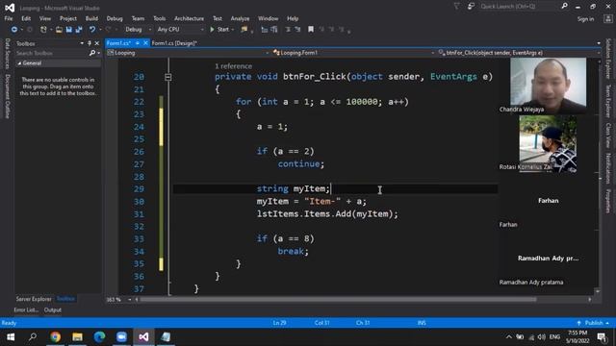The width and height of the screenshot is (616, 346).
Task: Collapse the General toolbox group
Action: (19, 63)
